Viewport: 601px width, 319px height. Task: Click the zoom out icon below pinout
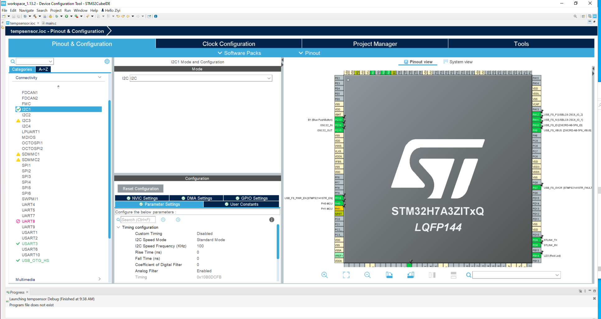coord(368,275)
